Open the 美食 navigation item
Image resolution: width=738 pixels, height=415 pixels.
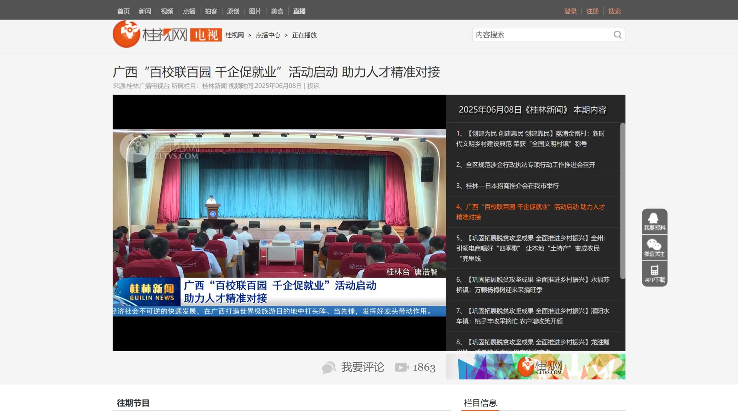(277, 11)
